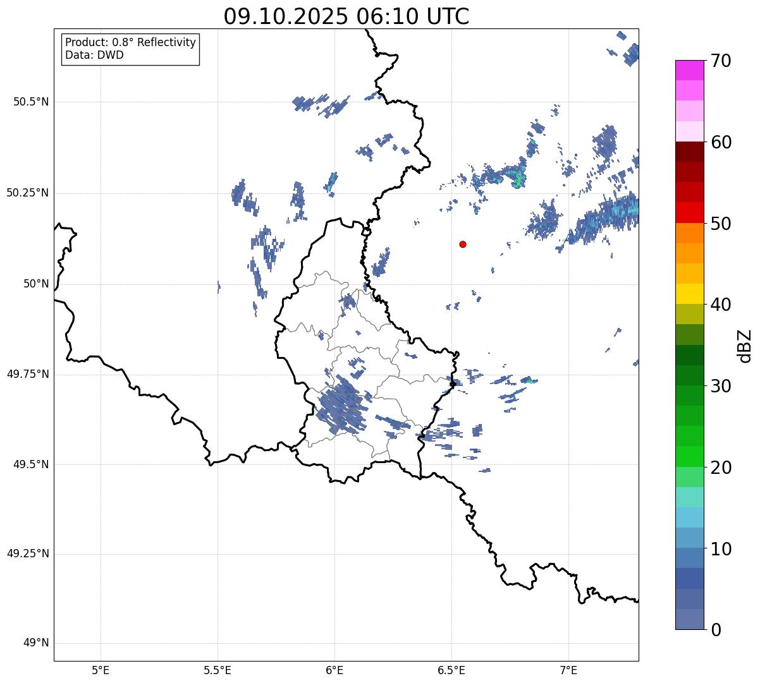This screenshot has width=760, height=683.
Task: Click the large radar echo over southwest Luxembourg
Action: [x=342, y=404]
